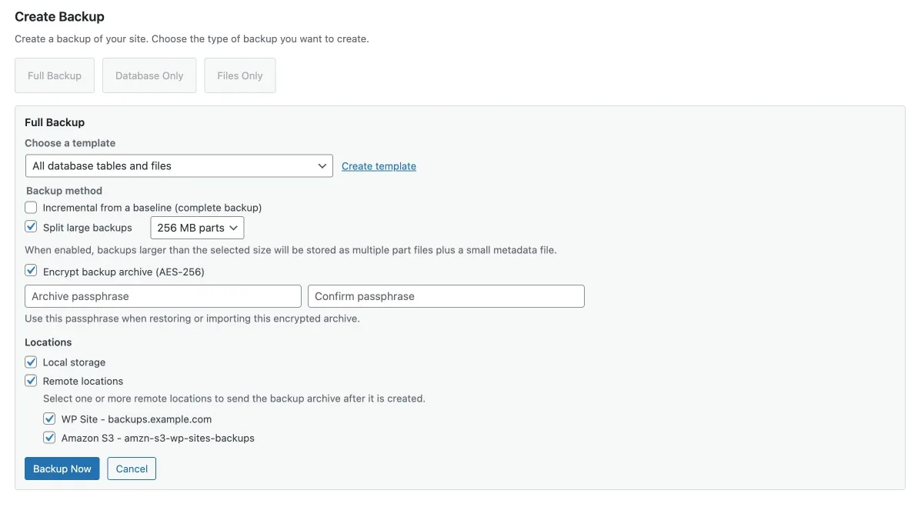Uncheck the Remote locations checkbox

[x=31, y=381]
